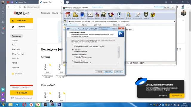Click Windows Start button
Viewport: 191px width, 107px height.
tap(3, 105)
